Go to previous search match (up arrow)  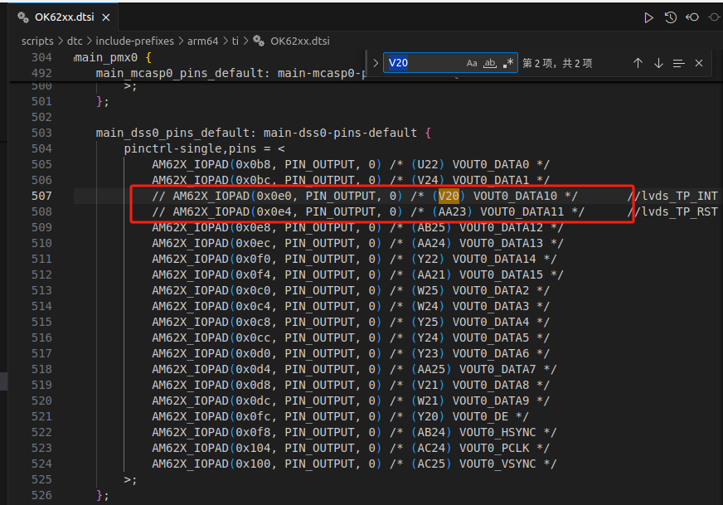[x=638, y=62]
